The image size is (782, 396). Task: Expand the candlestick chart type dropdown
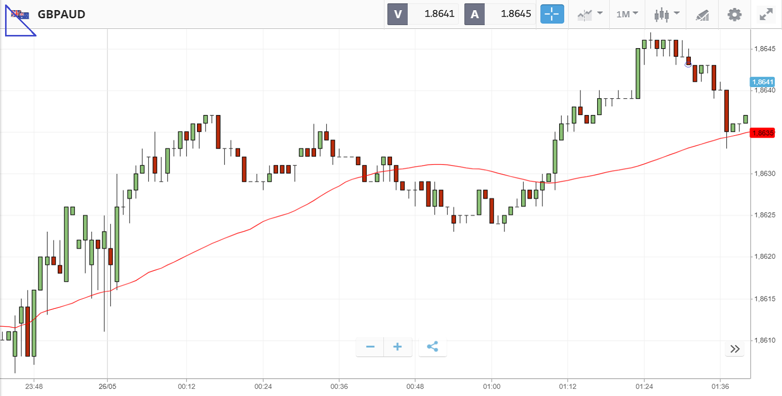point(664,14)
